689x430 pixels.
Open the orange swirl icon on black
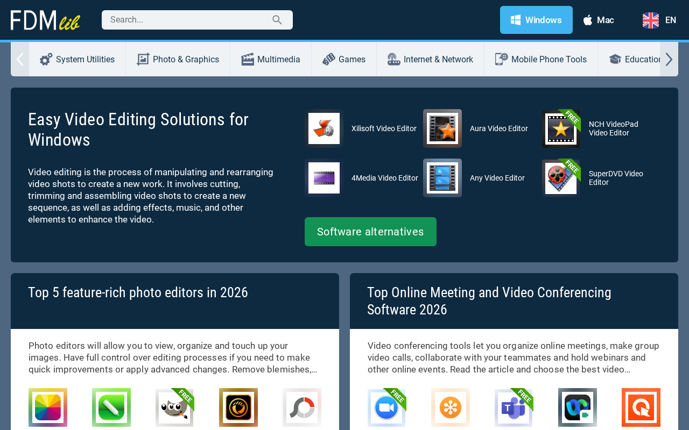238,407
